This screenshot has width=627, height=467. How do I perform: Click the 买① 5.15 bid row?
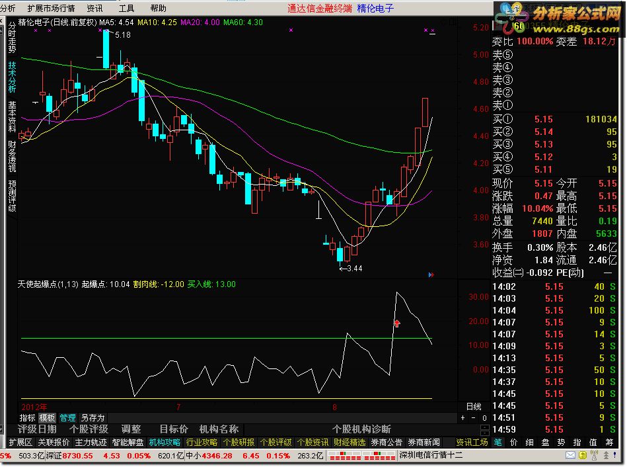[x=554, y=119]
